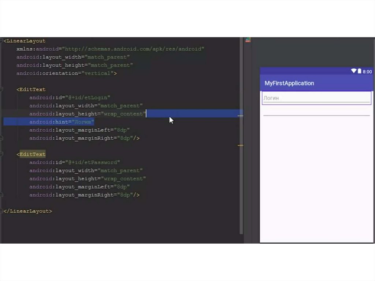375x281 pixels.
Task: Click LinearLayout's layout_height="match_parent" line
Action: tap(75, 65)
